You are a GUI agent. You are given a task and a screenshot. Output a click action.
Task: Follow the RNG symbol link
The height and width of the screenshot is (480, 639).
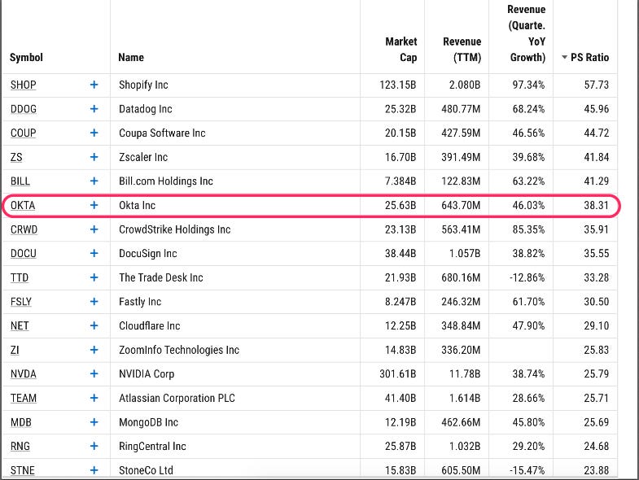20,446
